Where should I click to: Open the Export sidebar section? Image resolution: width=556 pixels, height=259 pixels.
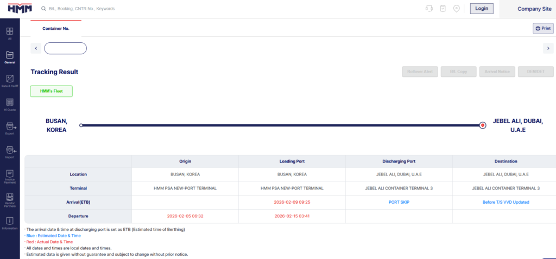(10, 128)
